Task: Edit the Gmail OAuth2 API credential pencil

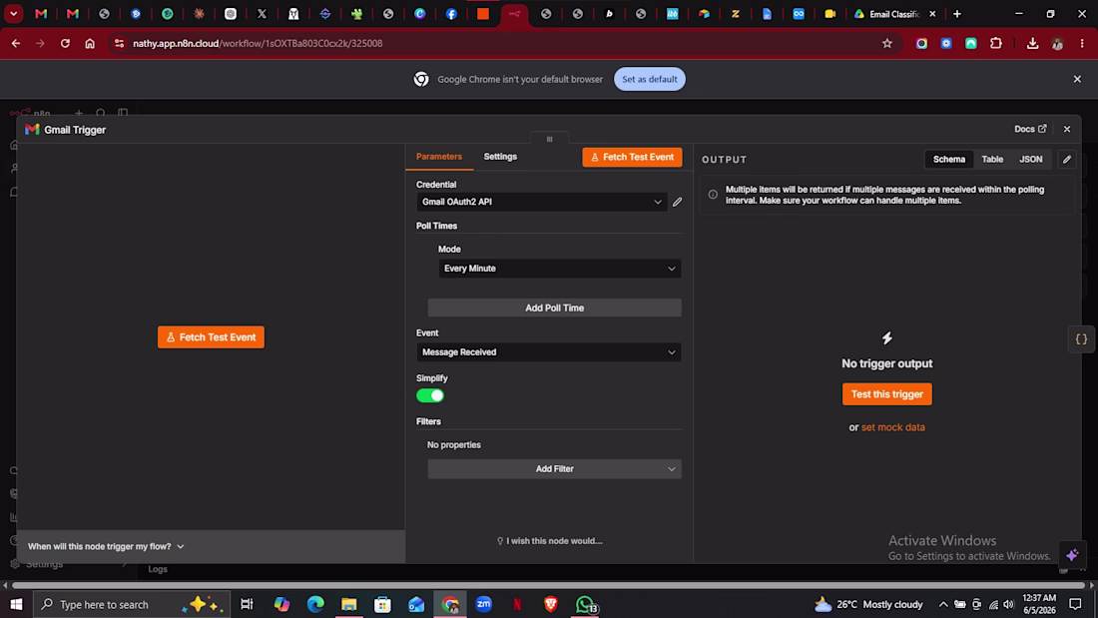Action: [x=677, y=202]
